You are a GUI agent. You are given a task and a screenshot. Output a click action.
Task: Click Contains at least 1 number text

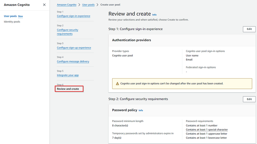pos(202,125)
